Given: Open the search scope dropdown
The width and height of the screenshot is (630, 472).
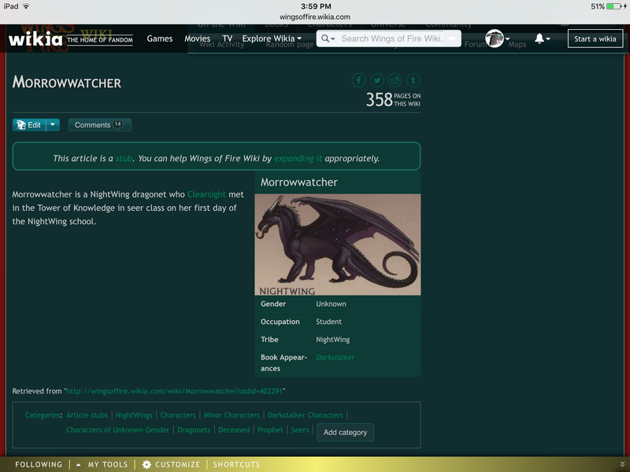Looking at the screenshot, I should tap(329, 39).
